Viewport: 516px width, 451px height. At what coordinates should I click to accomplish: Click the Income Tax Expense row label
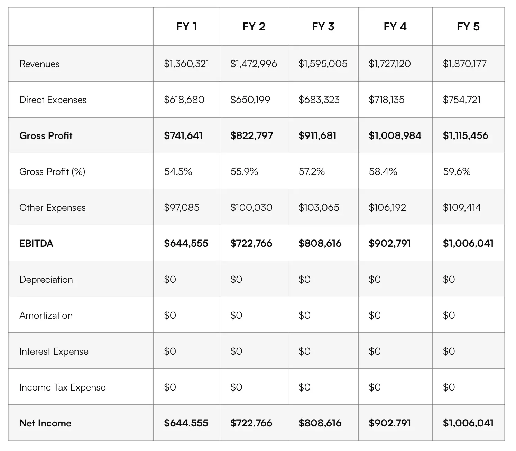[62, 387]
